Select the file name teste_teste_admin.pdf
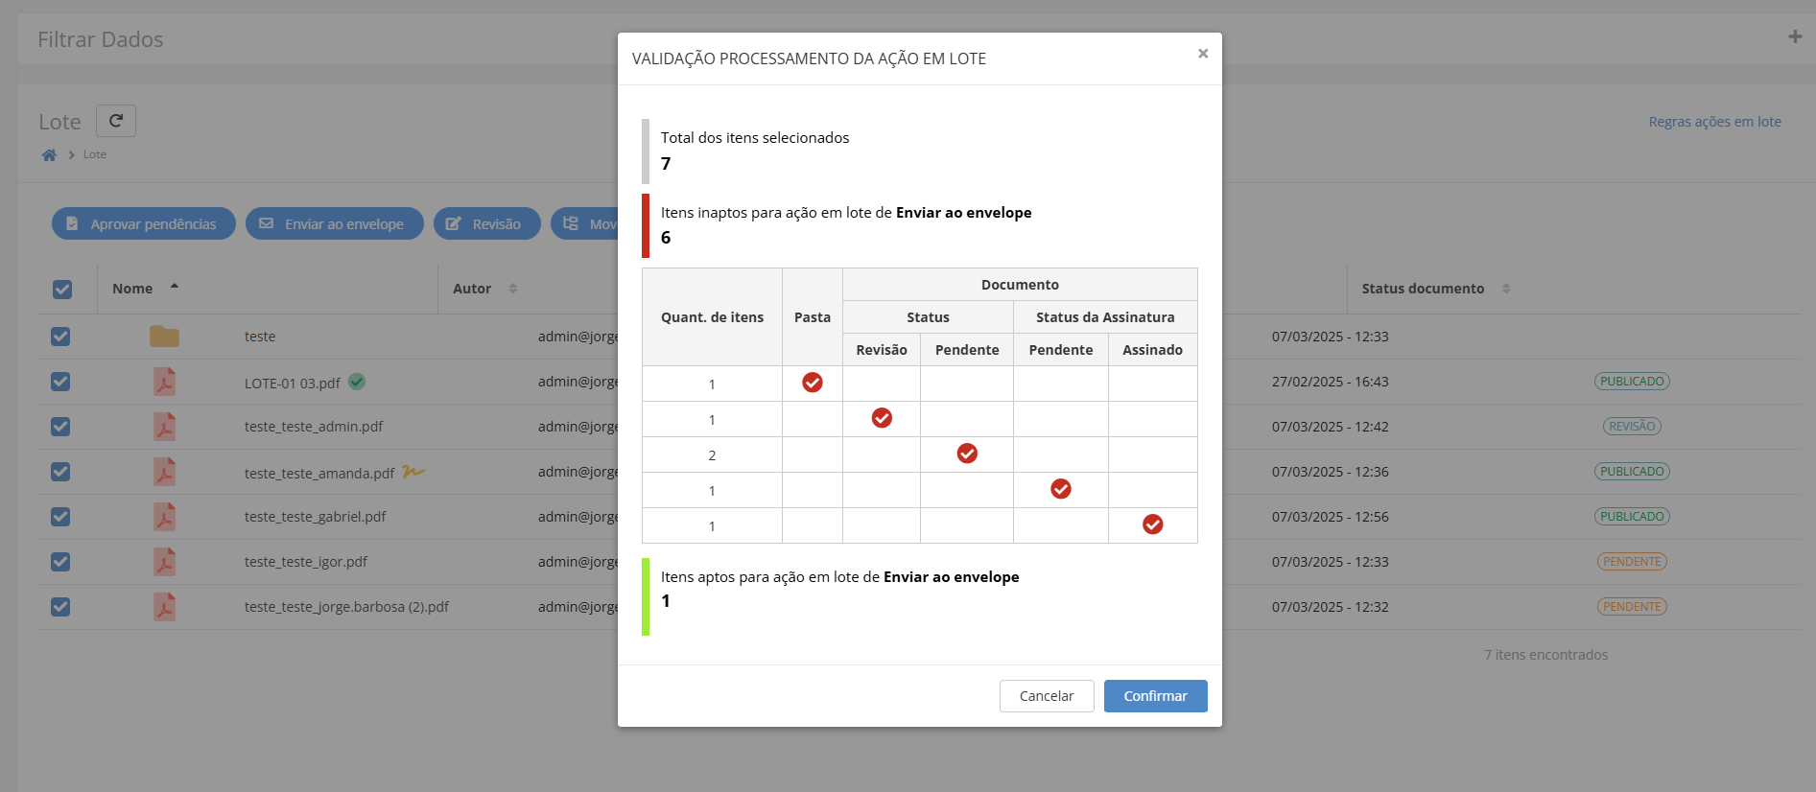1816x792 pixels. [314, 427]
